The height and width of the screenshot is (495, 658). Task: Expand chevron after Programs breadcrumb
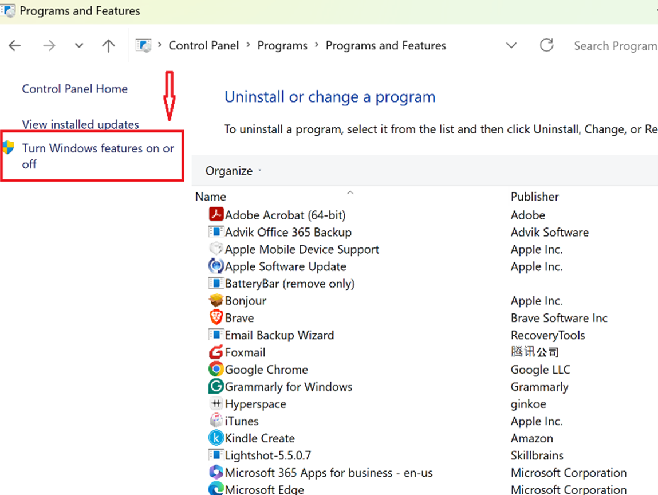[x=317, y=45]
